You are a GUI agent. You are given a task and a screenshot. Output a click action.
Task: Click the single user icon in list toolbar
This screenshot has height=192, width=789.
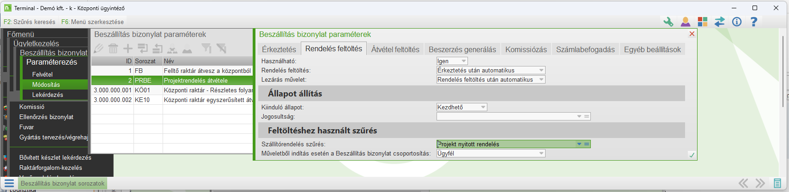click(187, 48)
